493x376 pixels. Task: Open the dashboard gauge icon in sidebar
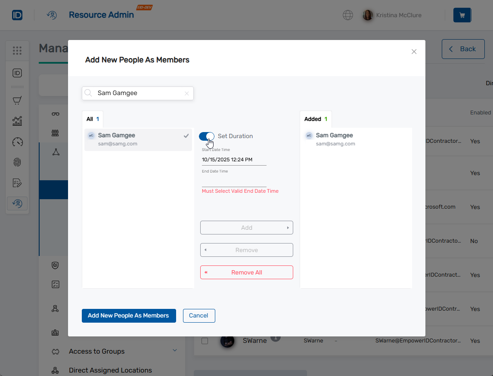[17, 142]
